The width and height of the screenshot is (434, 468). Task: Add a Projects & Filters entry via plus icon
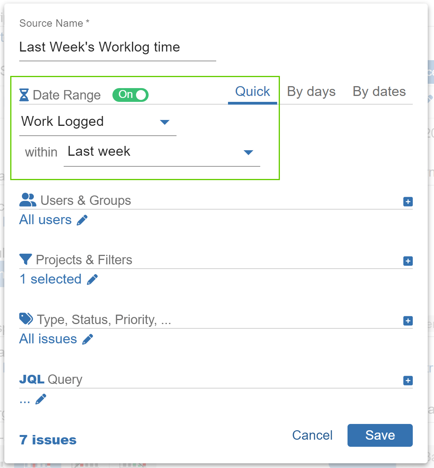click(x=408, y=261)
